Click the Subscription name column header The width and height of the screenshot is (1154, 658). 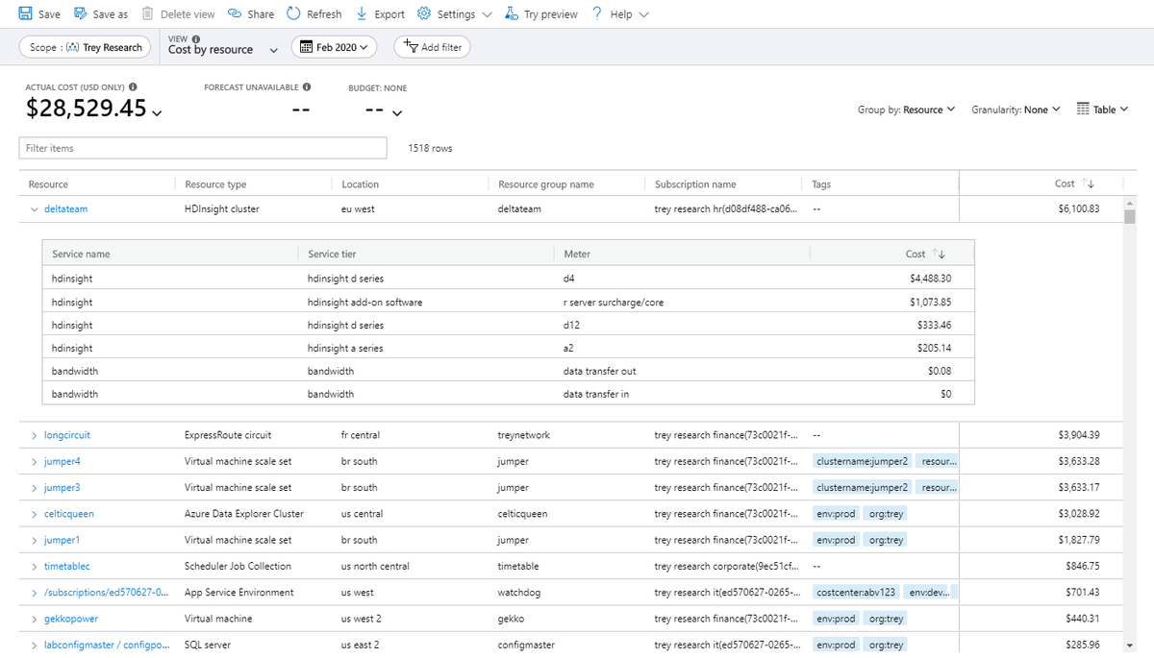pyautogui.click(x=695, y=184)
